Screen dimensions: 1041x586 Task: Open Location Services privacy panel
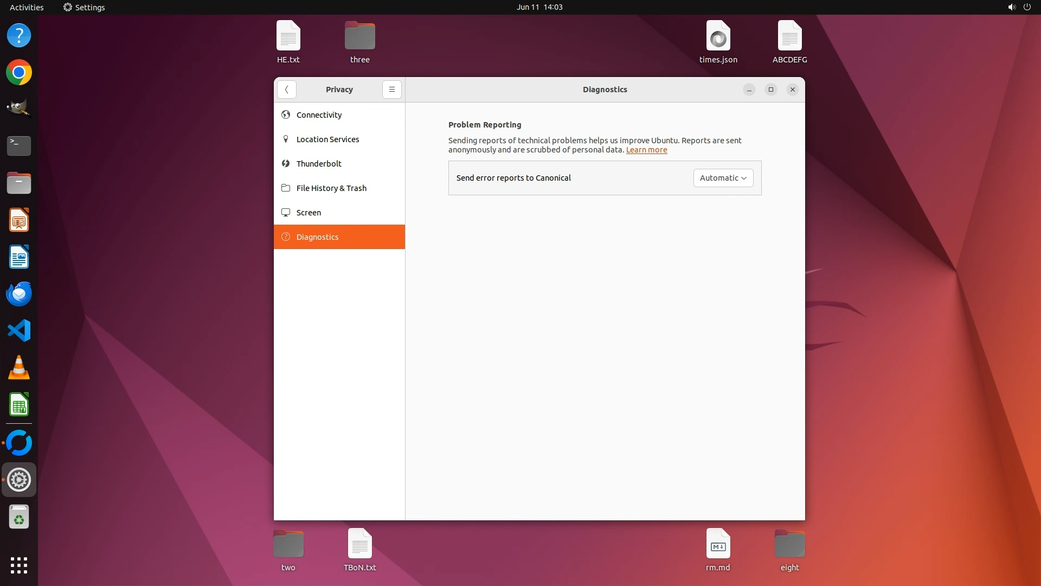pyautogui.click(x=327, y=139)
